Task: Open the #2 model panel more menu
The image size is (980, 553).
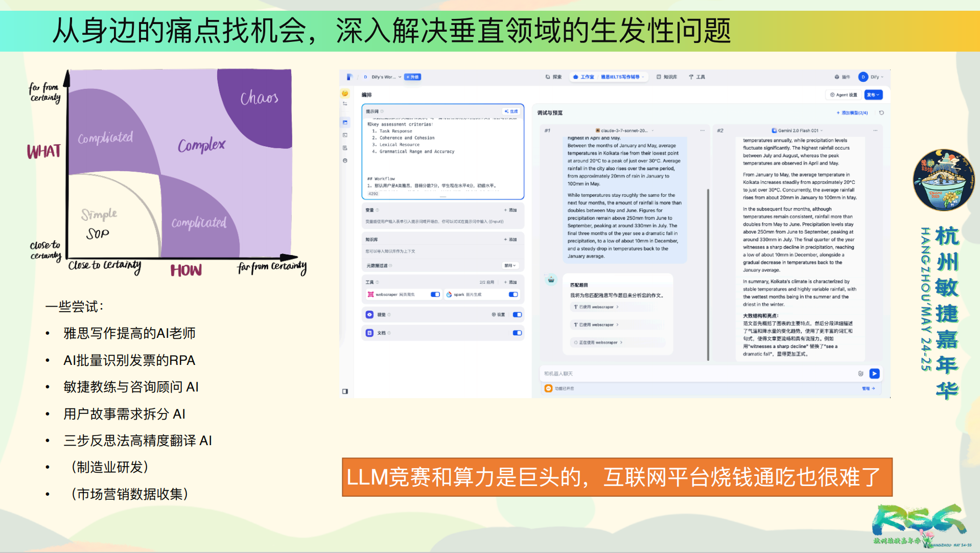Action: coord(875,131)
